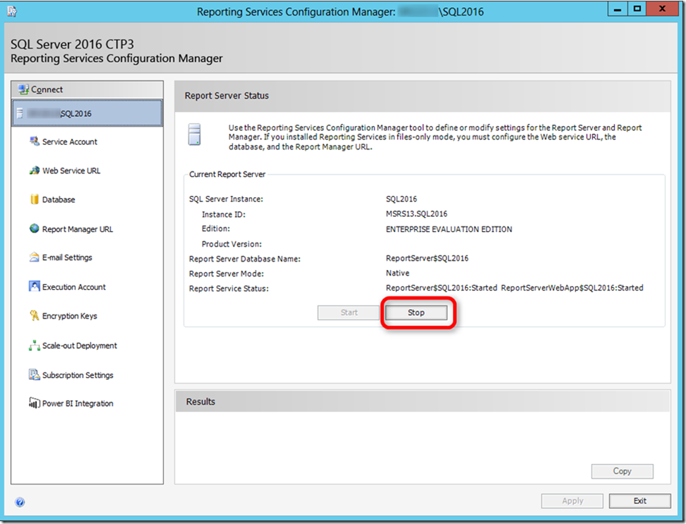Click the Product Version label

pos(231,244)
